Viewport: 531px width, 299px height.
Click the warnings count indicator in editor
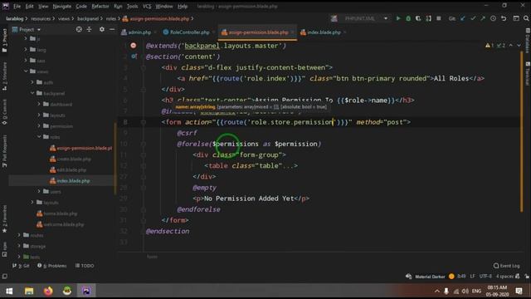point(490,45)
